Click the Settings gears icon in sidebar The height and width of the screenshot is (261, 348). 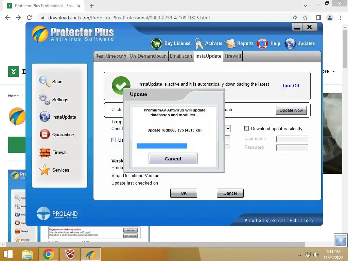[45, 99]
